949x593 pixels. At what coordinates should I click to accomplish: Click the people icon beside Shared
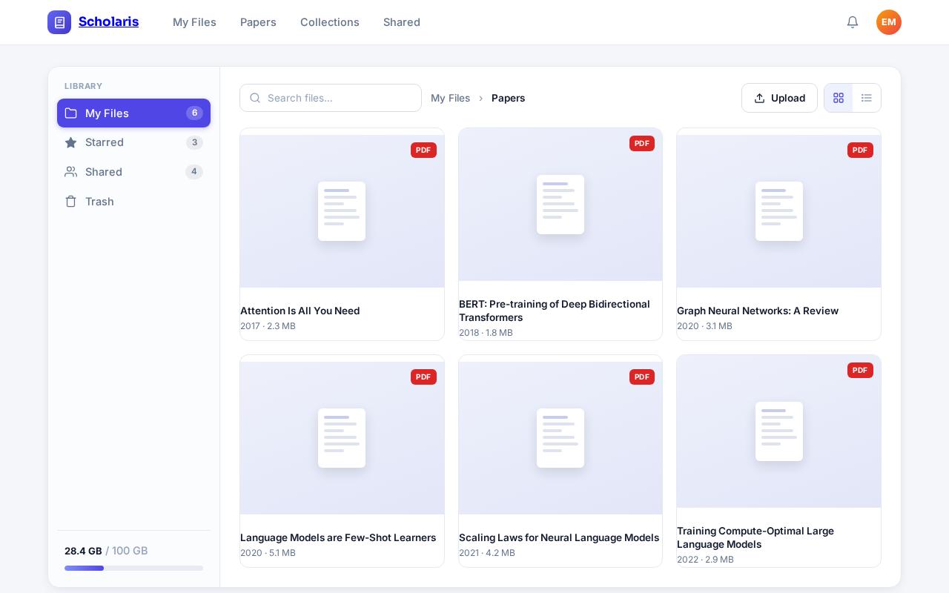[70, 172]
